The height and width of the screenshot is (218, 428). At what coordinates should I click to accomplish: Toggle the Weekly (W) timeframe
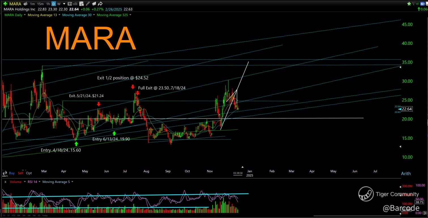[59, 4]
